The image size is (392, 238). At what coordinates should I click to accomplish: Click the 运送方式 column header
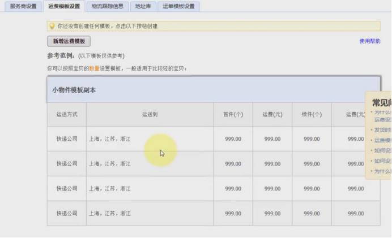(67, 115)
